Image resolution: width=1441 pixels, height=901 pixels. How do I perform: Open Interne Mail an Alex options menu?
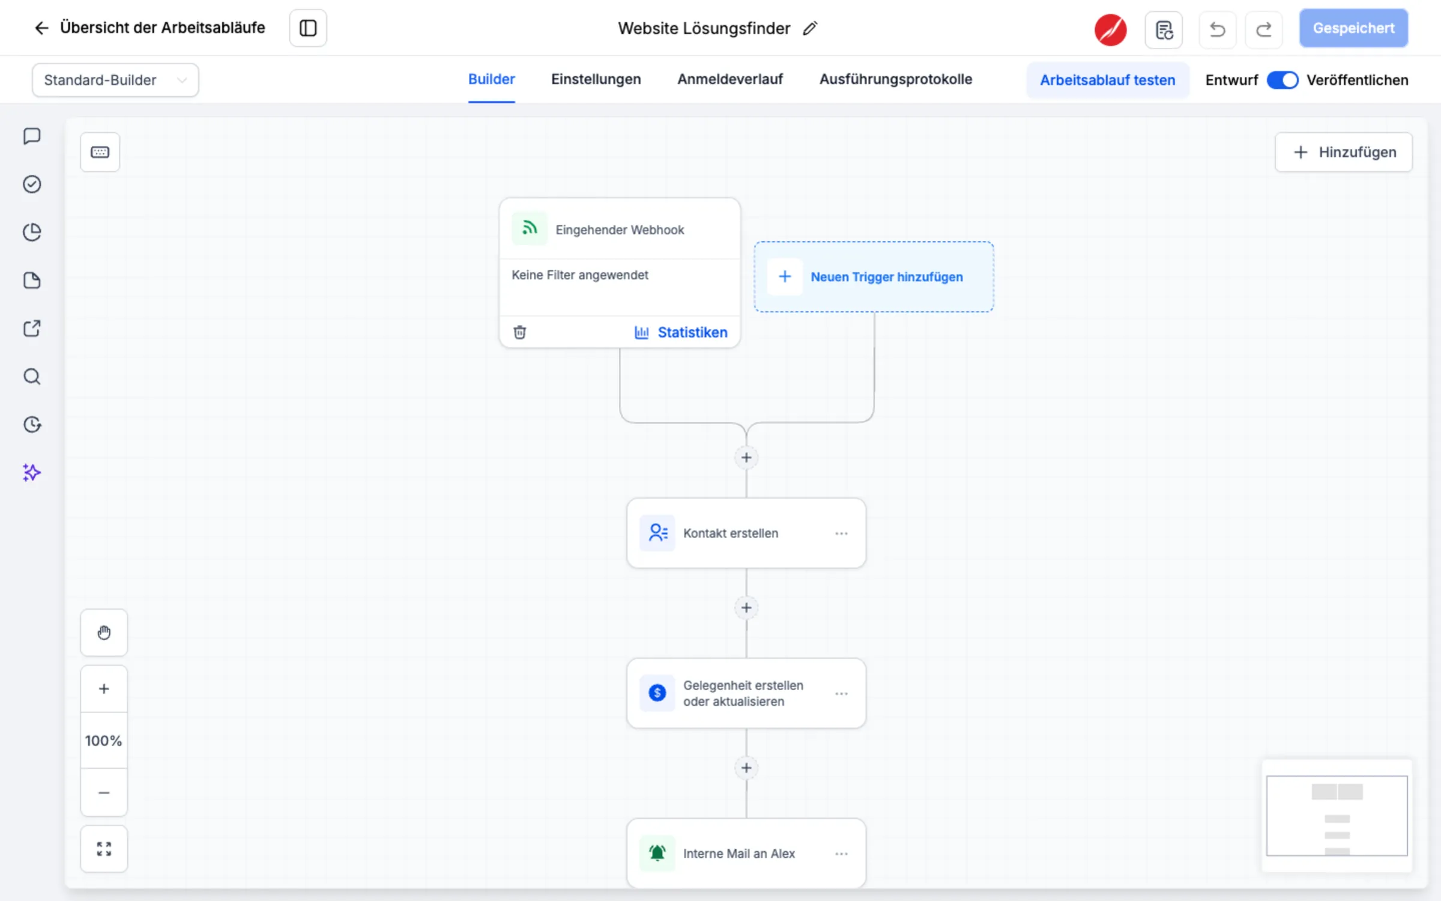point(841,854)
